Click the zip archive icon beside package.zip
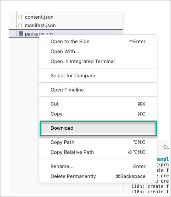171x197 pixels. point(21,33)
